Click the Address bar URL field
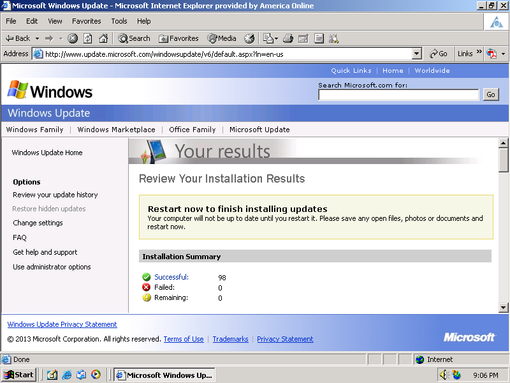The height and width of the screenshot is (383, 510). coord(227,54)
